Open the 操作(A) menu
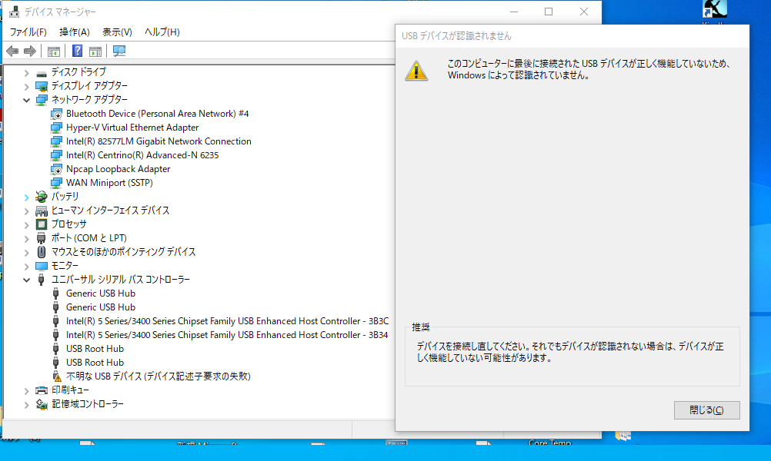The width and height of the screenshot is (771, 461). [74, 32]
